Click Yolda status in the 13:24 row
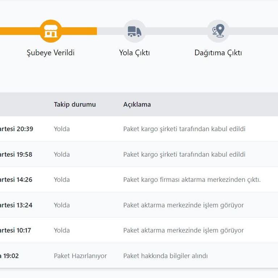Viewport: 278px width, 278px height. tap(62, 205)
